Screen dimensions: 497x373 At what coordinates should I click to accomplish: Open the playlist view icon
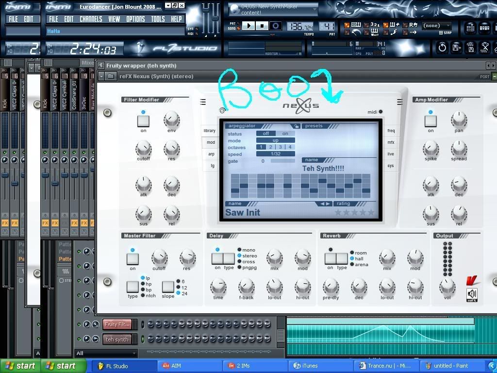pyautogui.click(x=470, y=28)
